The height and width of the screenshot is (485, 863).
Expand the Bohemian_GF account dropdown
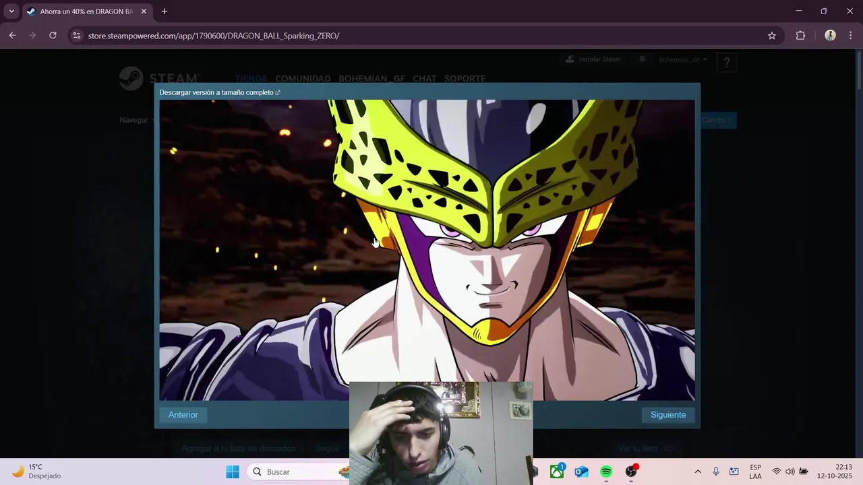[x=683, y=60]
